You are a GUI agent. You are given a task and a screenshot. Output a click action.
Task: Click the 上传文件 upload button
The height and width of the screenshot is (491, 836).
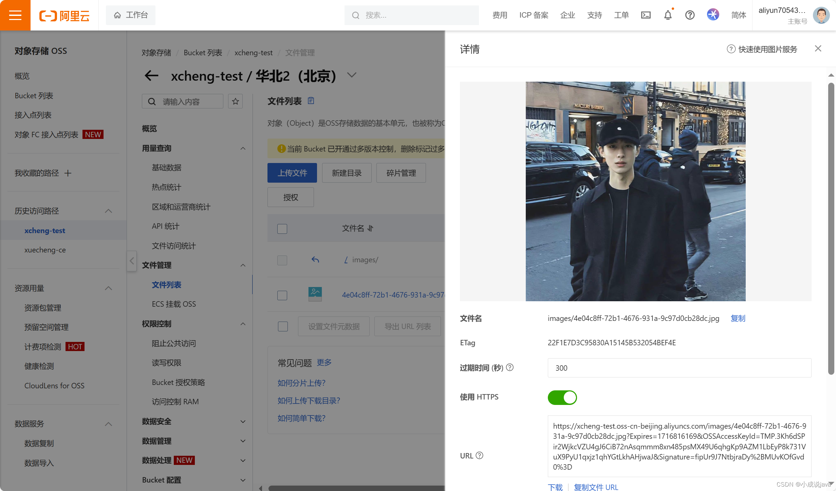[x=292, y=173]
